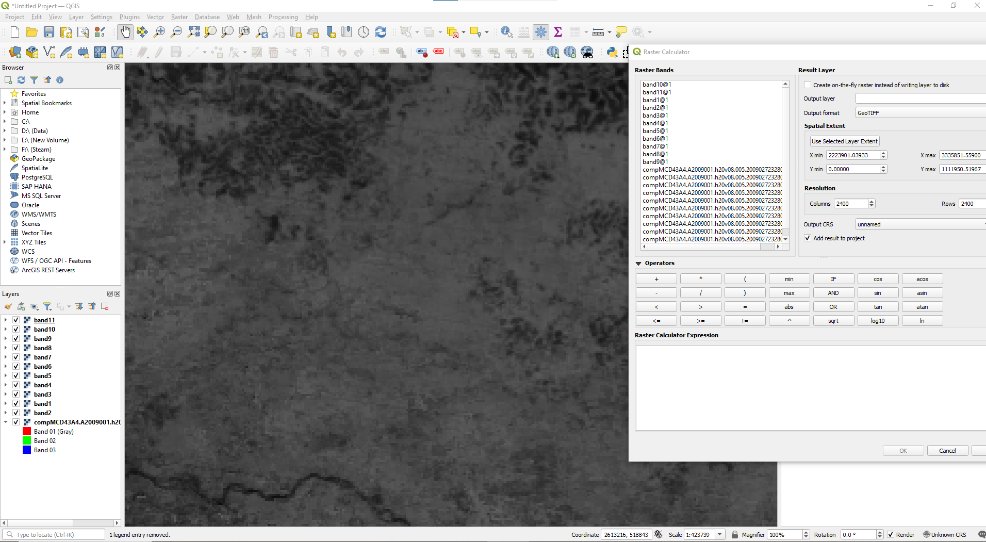Enable create on-the-fly raster checkbox

tap(808, 85)
